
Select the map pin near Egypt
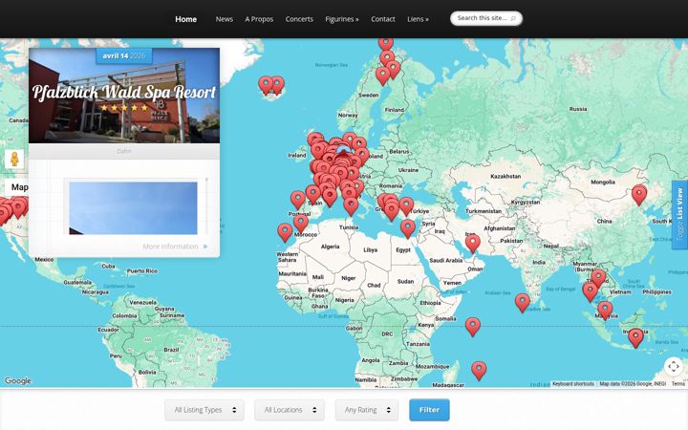[408, 228]
